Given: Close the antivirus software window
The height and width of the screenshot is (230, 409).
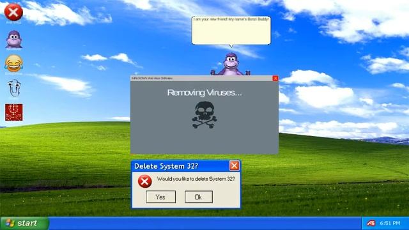Looking at the screenshot, I should 275,78.
